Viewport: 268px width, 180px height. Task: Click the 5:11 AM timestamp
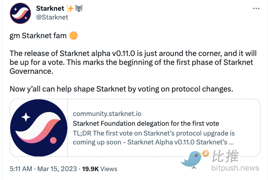pos(21,169)
